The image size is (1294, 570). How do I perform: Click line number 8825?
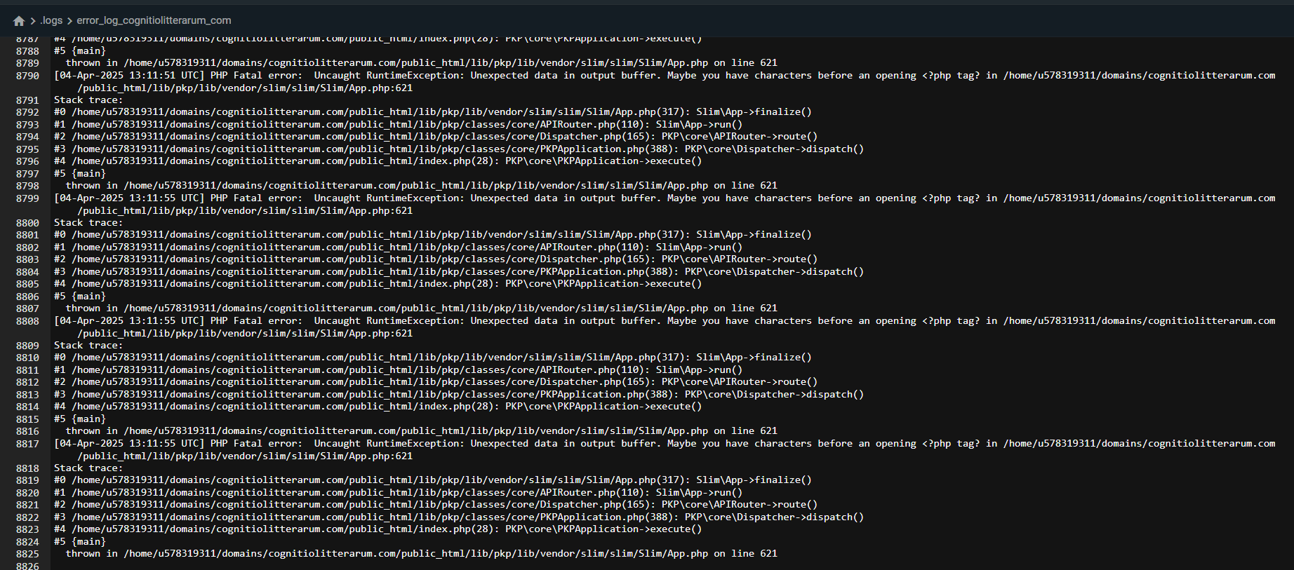click(x=28, y=554)
